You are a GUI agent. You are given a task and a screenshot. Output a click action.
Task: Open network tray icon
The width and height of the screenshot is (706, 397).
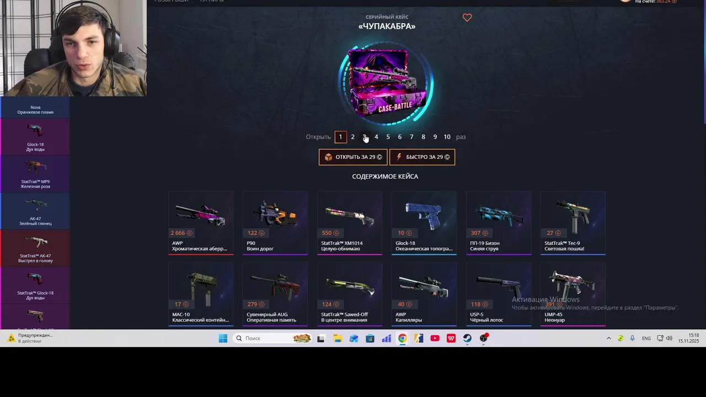click(x=660, y=338)
